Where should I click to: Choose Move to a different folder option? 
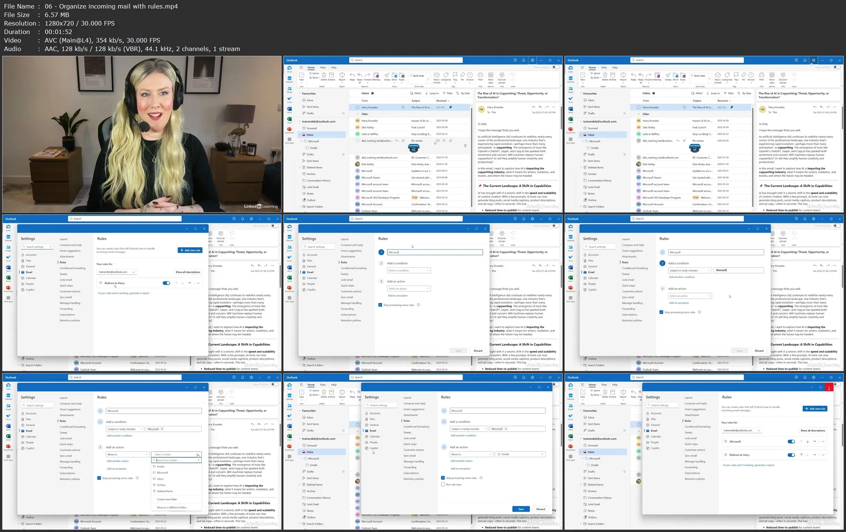pyautogui.click(x=172, y=507)
